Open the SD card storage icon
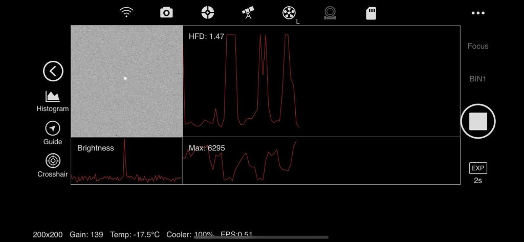This screenshot has height=242, width=524. tap(371, 13)
